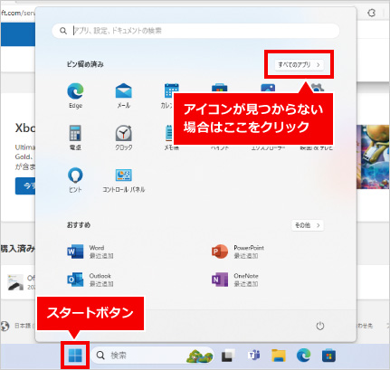Open the Notepad (メモ帳) pinned icon
Viewport: 390px width, 370px height.
169,133
